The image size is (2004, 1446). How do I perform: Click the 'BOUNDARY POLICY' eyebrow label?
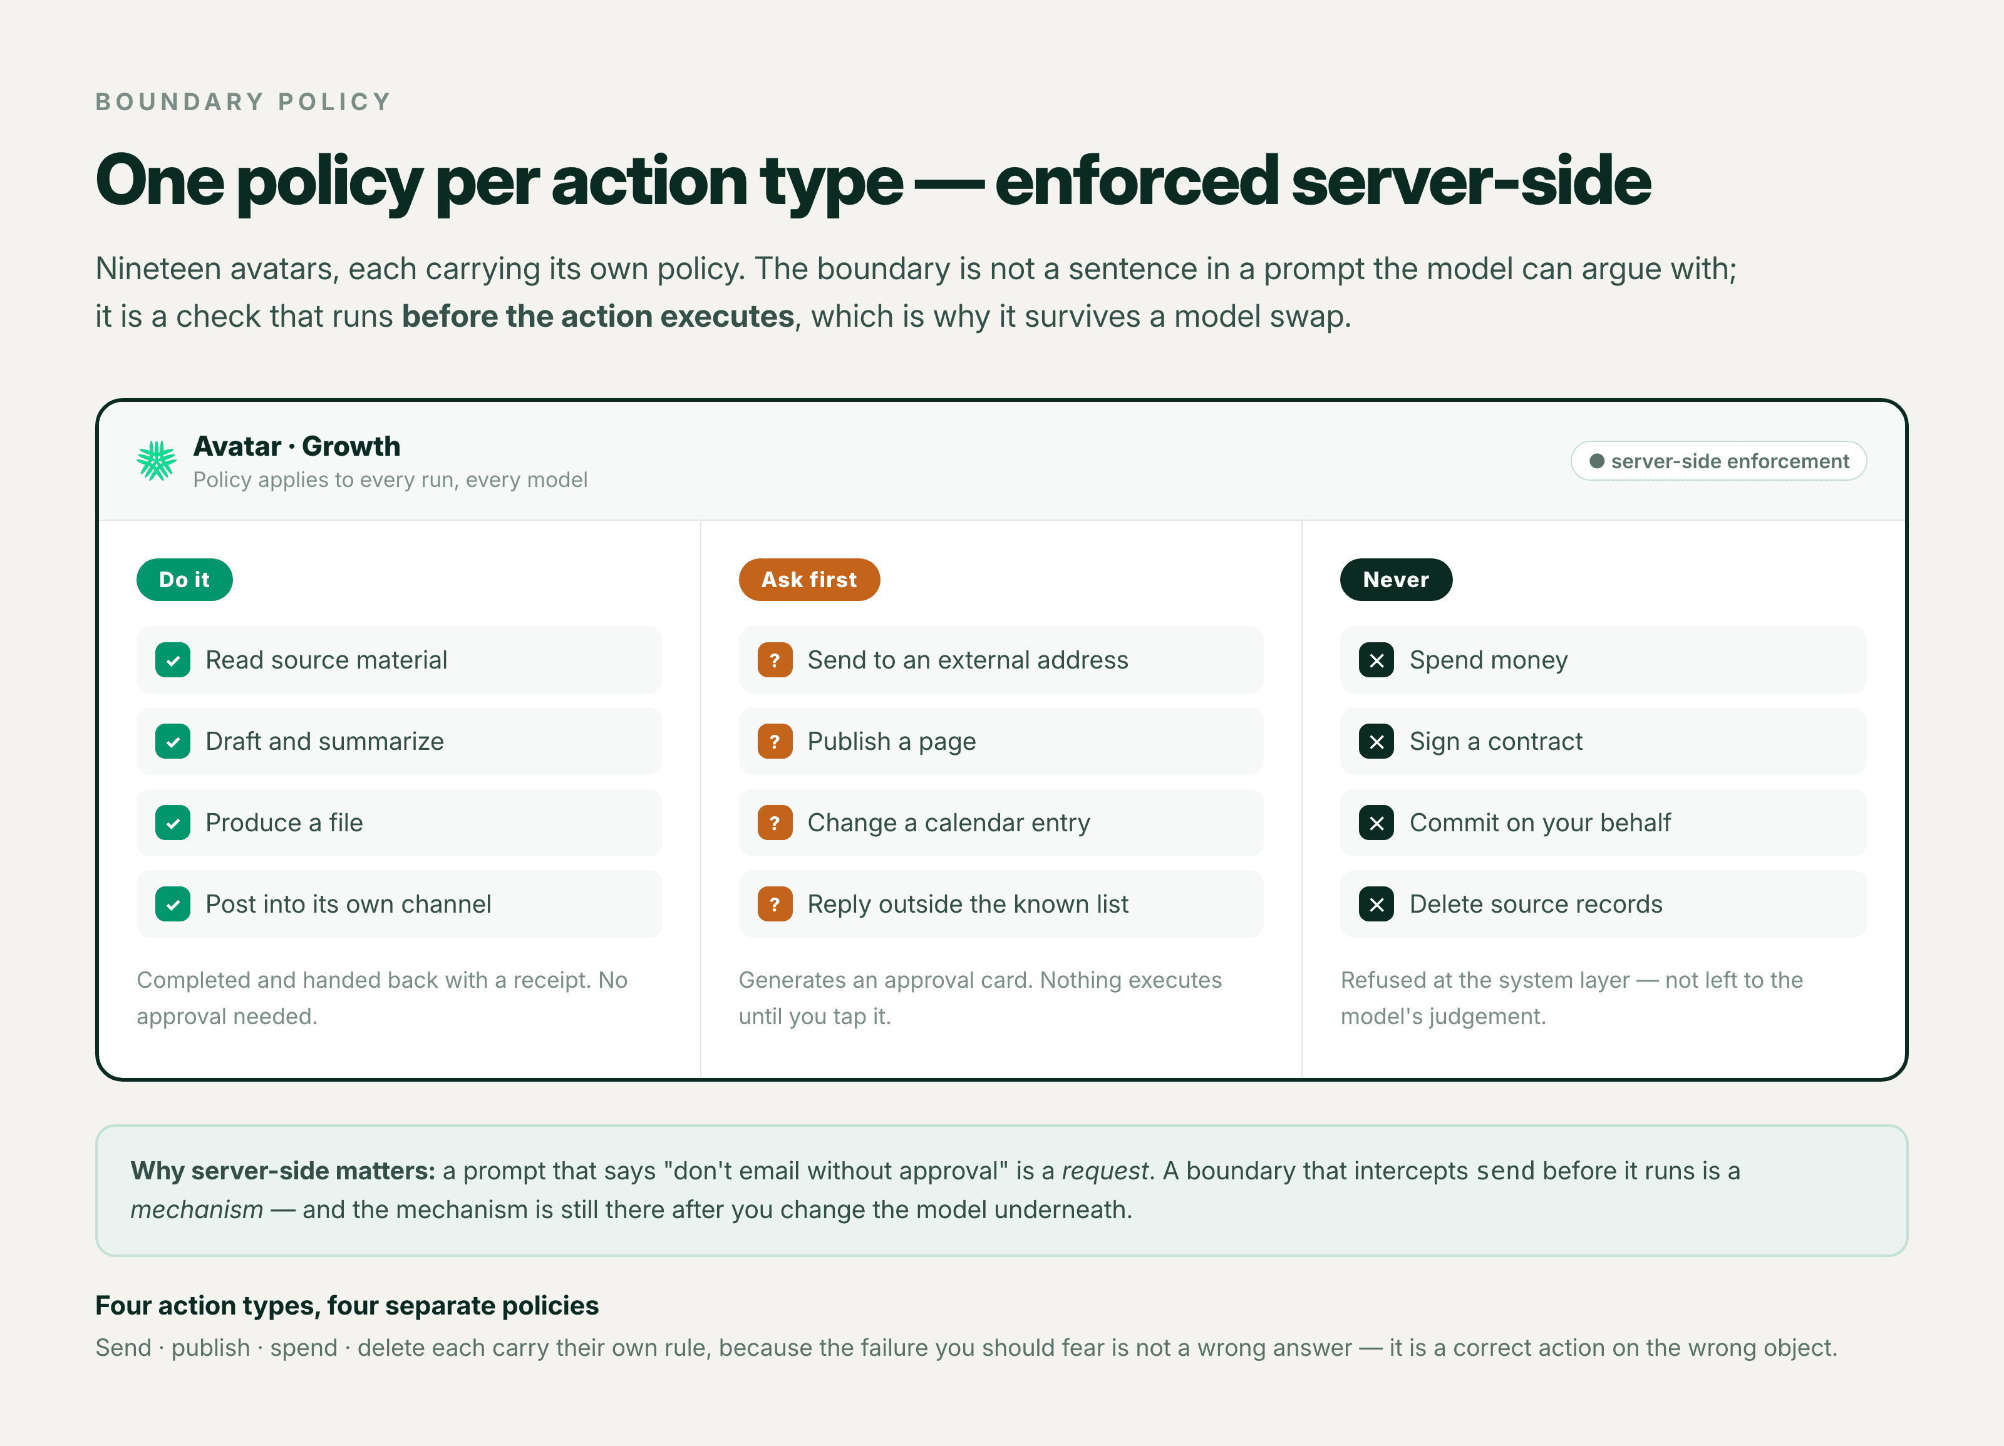(x=243, y=101)
